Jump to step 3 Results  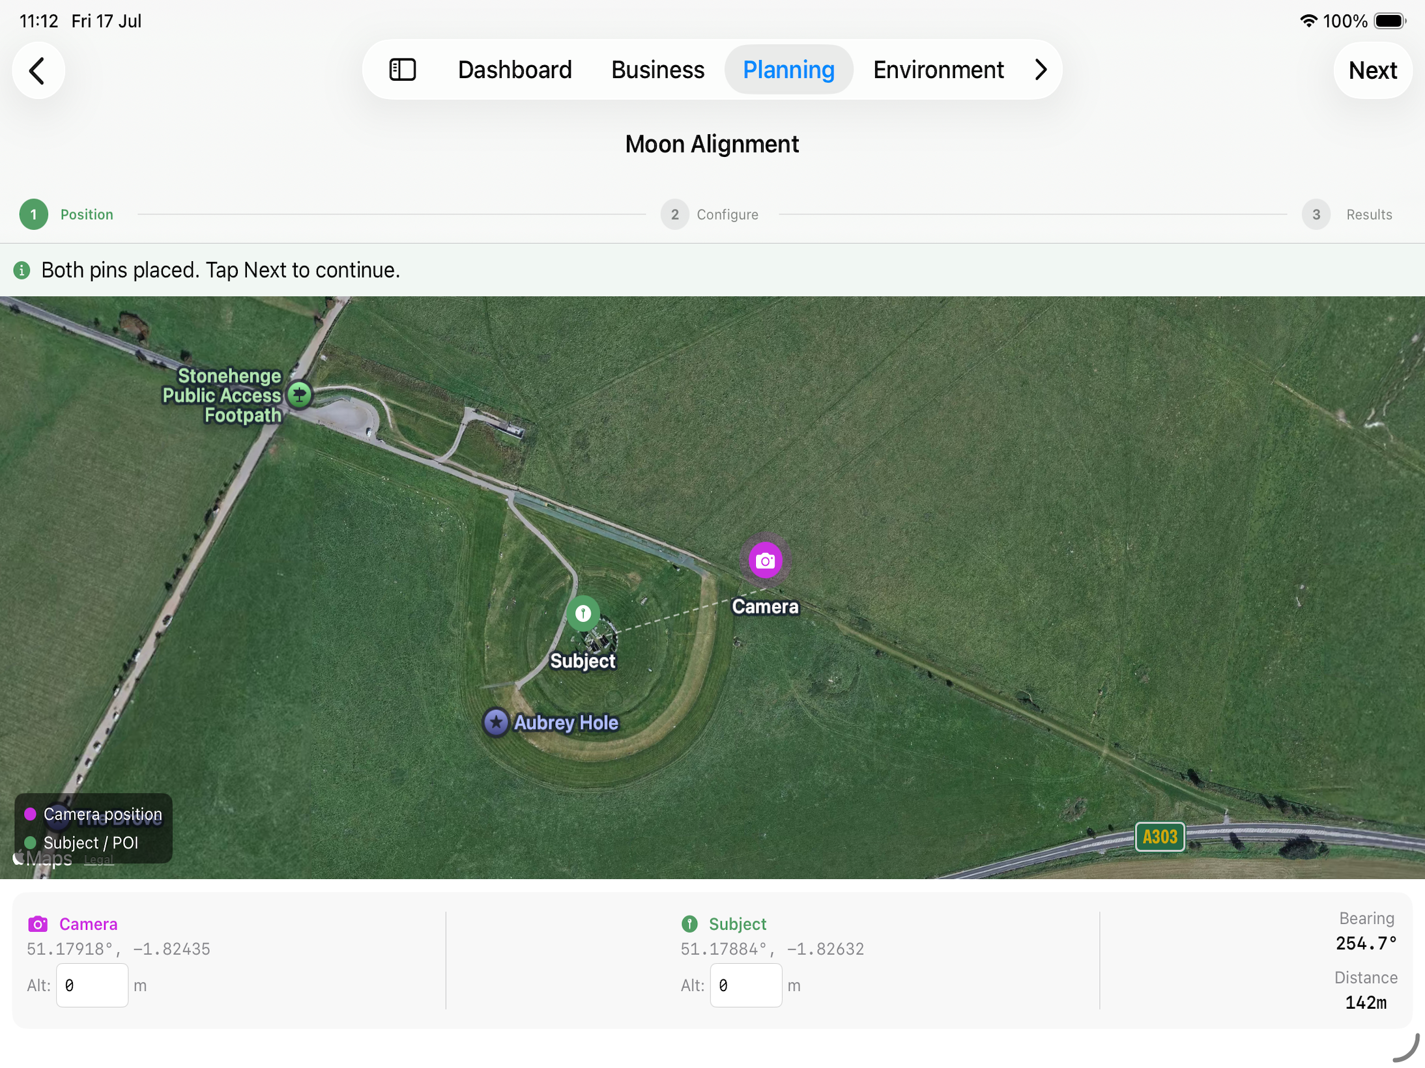click(1316, 214)
